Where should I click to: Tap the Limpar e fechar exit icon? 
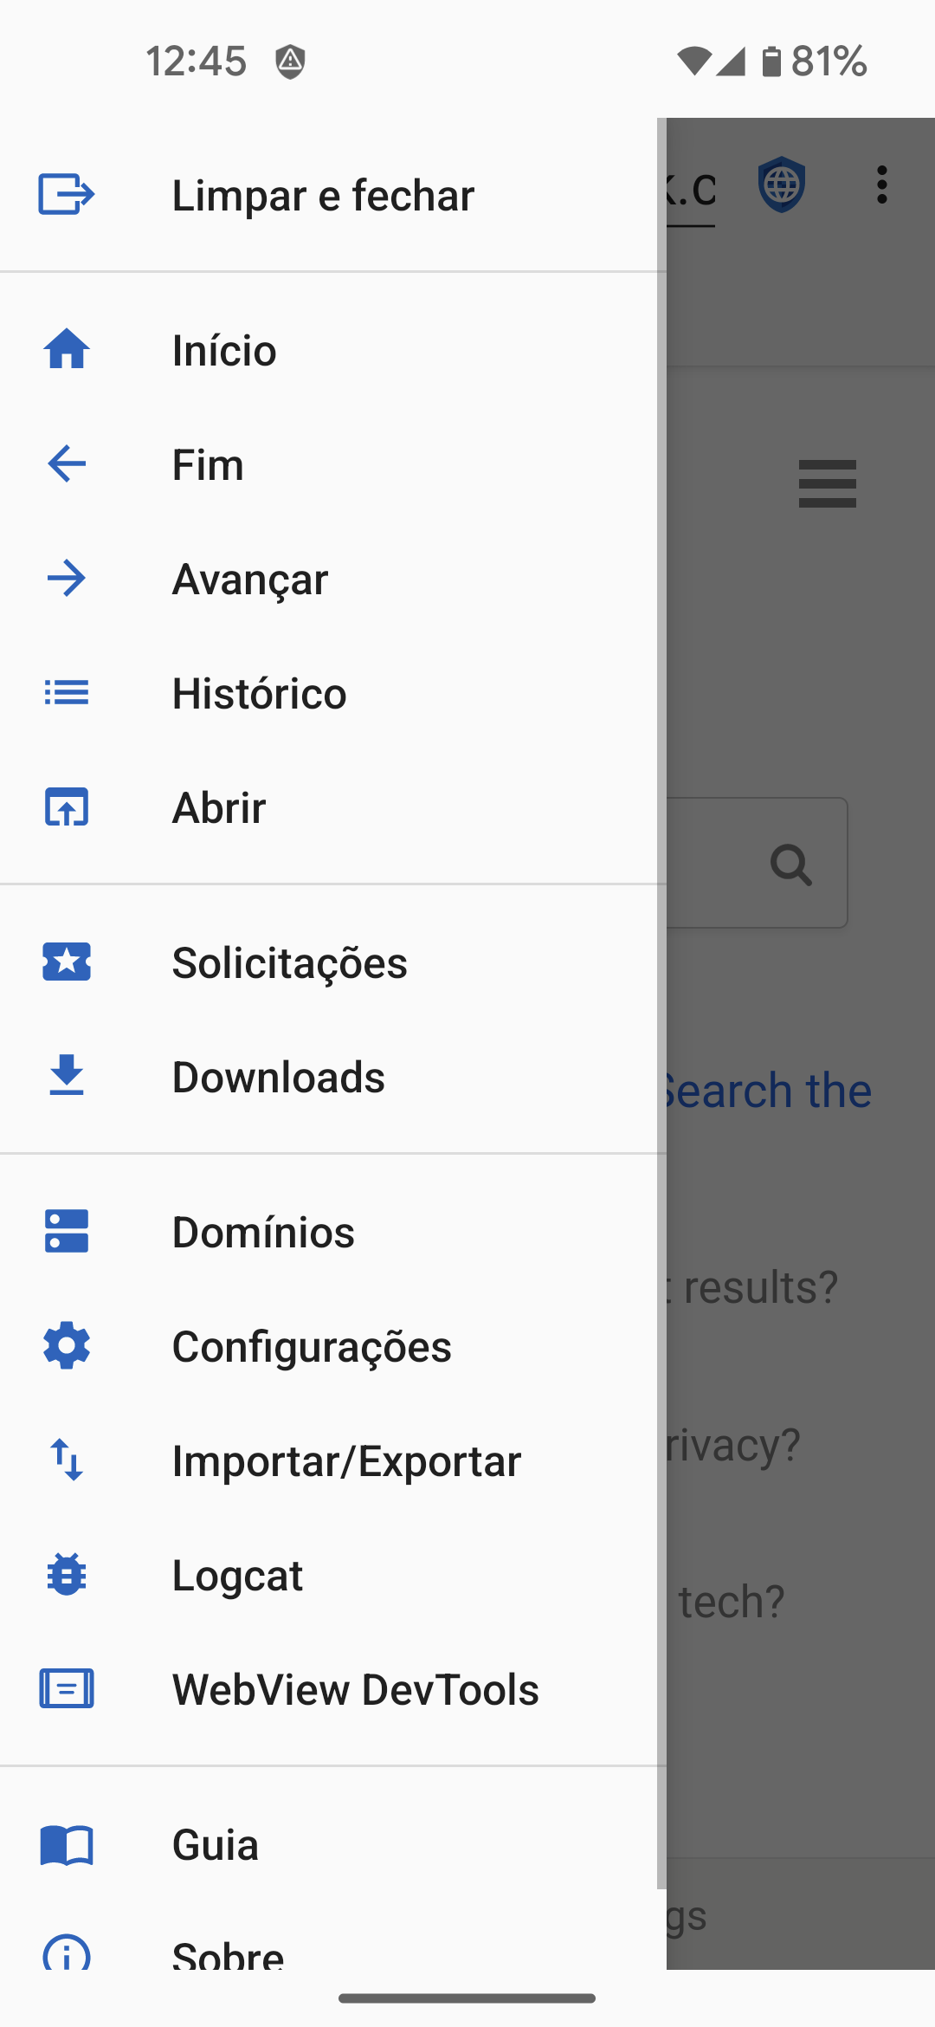[66, 194]
